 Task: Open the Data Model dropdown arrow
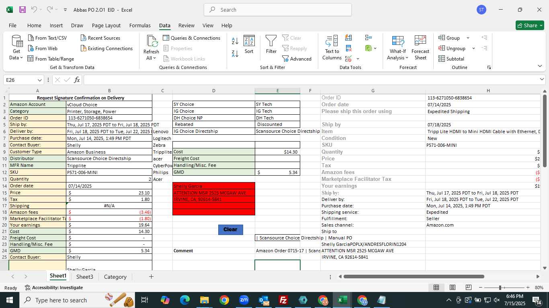click(375, 49)
